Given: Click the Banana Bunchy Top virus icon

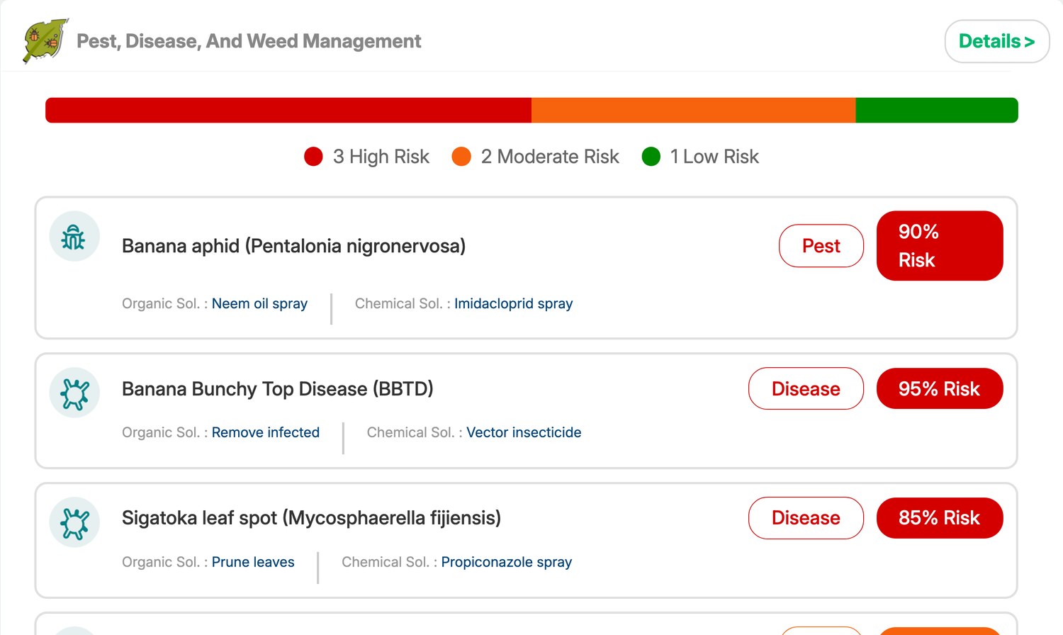Looking at the screenshot, I should click(x=74, y=393).
